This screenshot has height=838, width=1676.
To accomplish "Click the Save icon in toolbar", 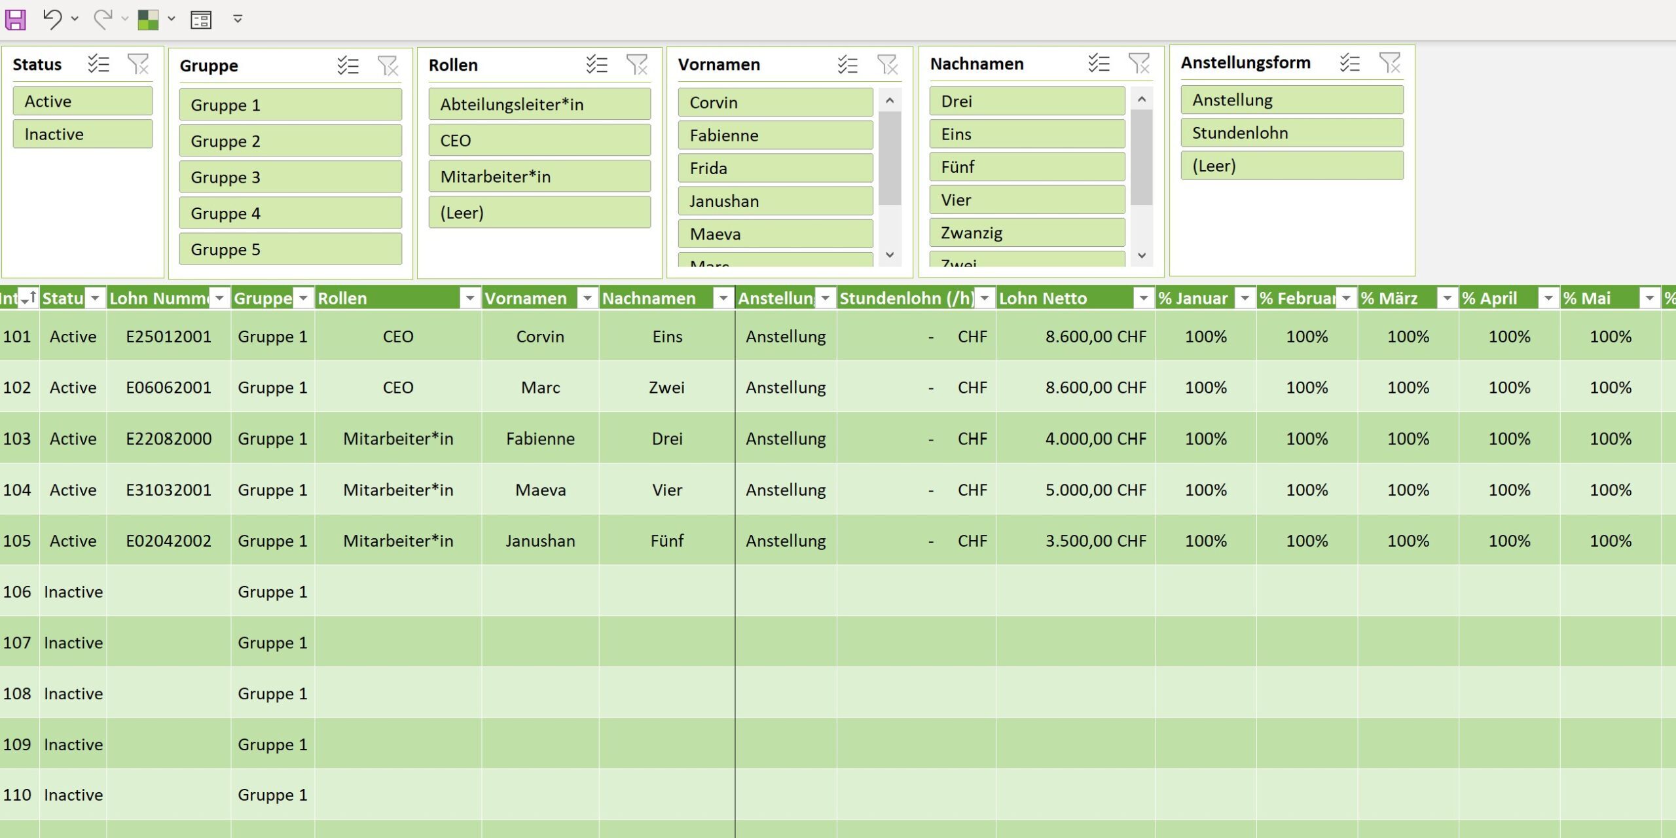I will click(16, 20).
